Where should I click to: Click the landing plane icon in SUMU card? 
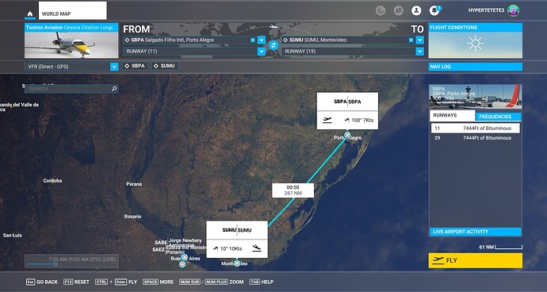tap(257, 248)
